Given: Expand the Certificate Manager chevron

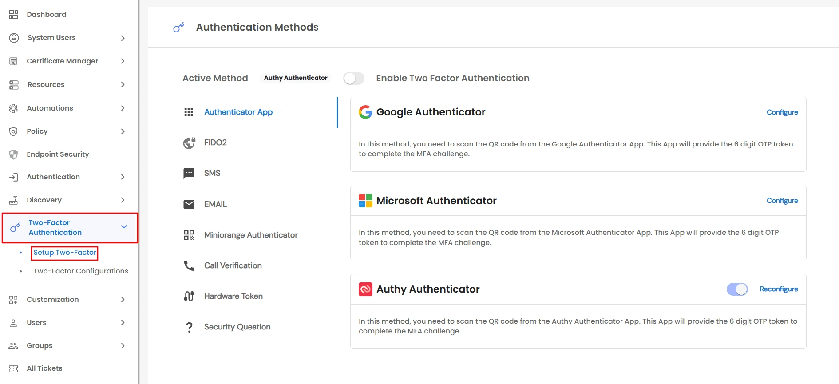Looking at the screenshot, I should coord(123,61).
